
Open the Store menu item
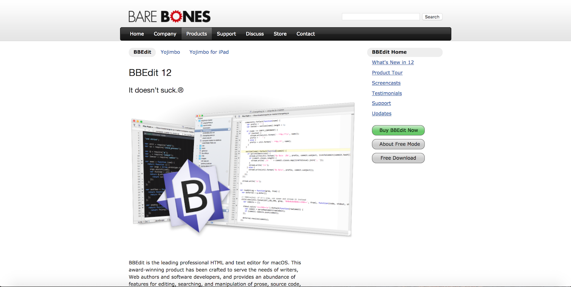[280, 34]
